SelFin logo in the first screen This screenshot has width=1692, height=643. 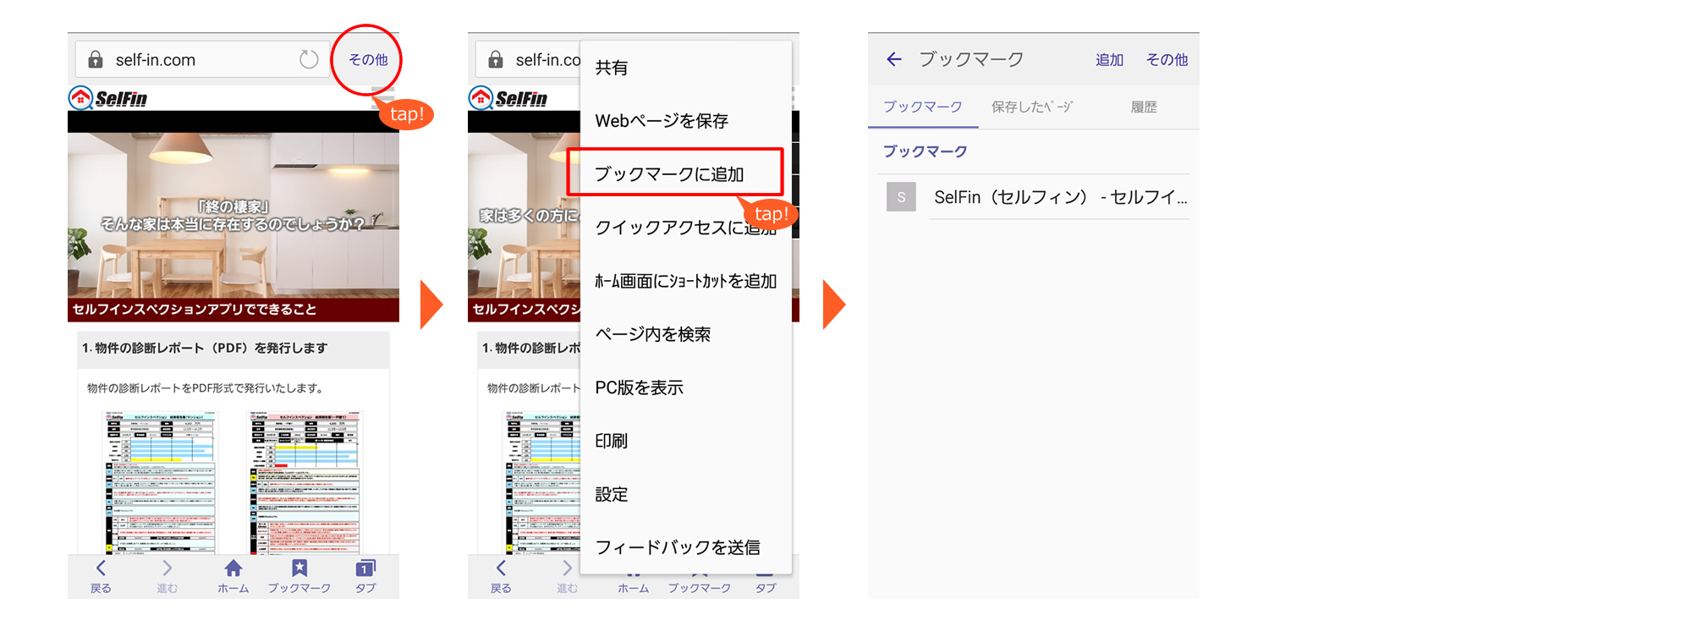pos(108,98)
